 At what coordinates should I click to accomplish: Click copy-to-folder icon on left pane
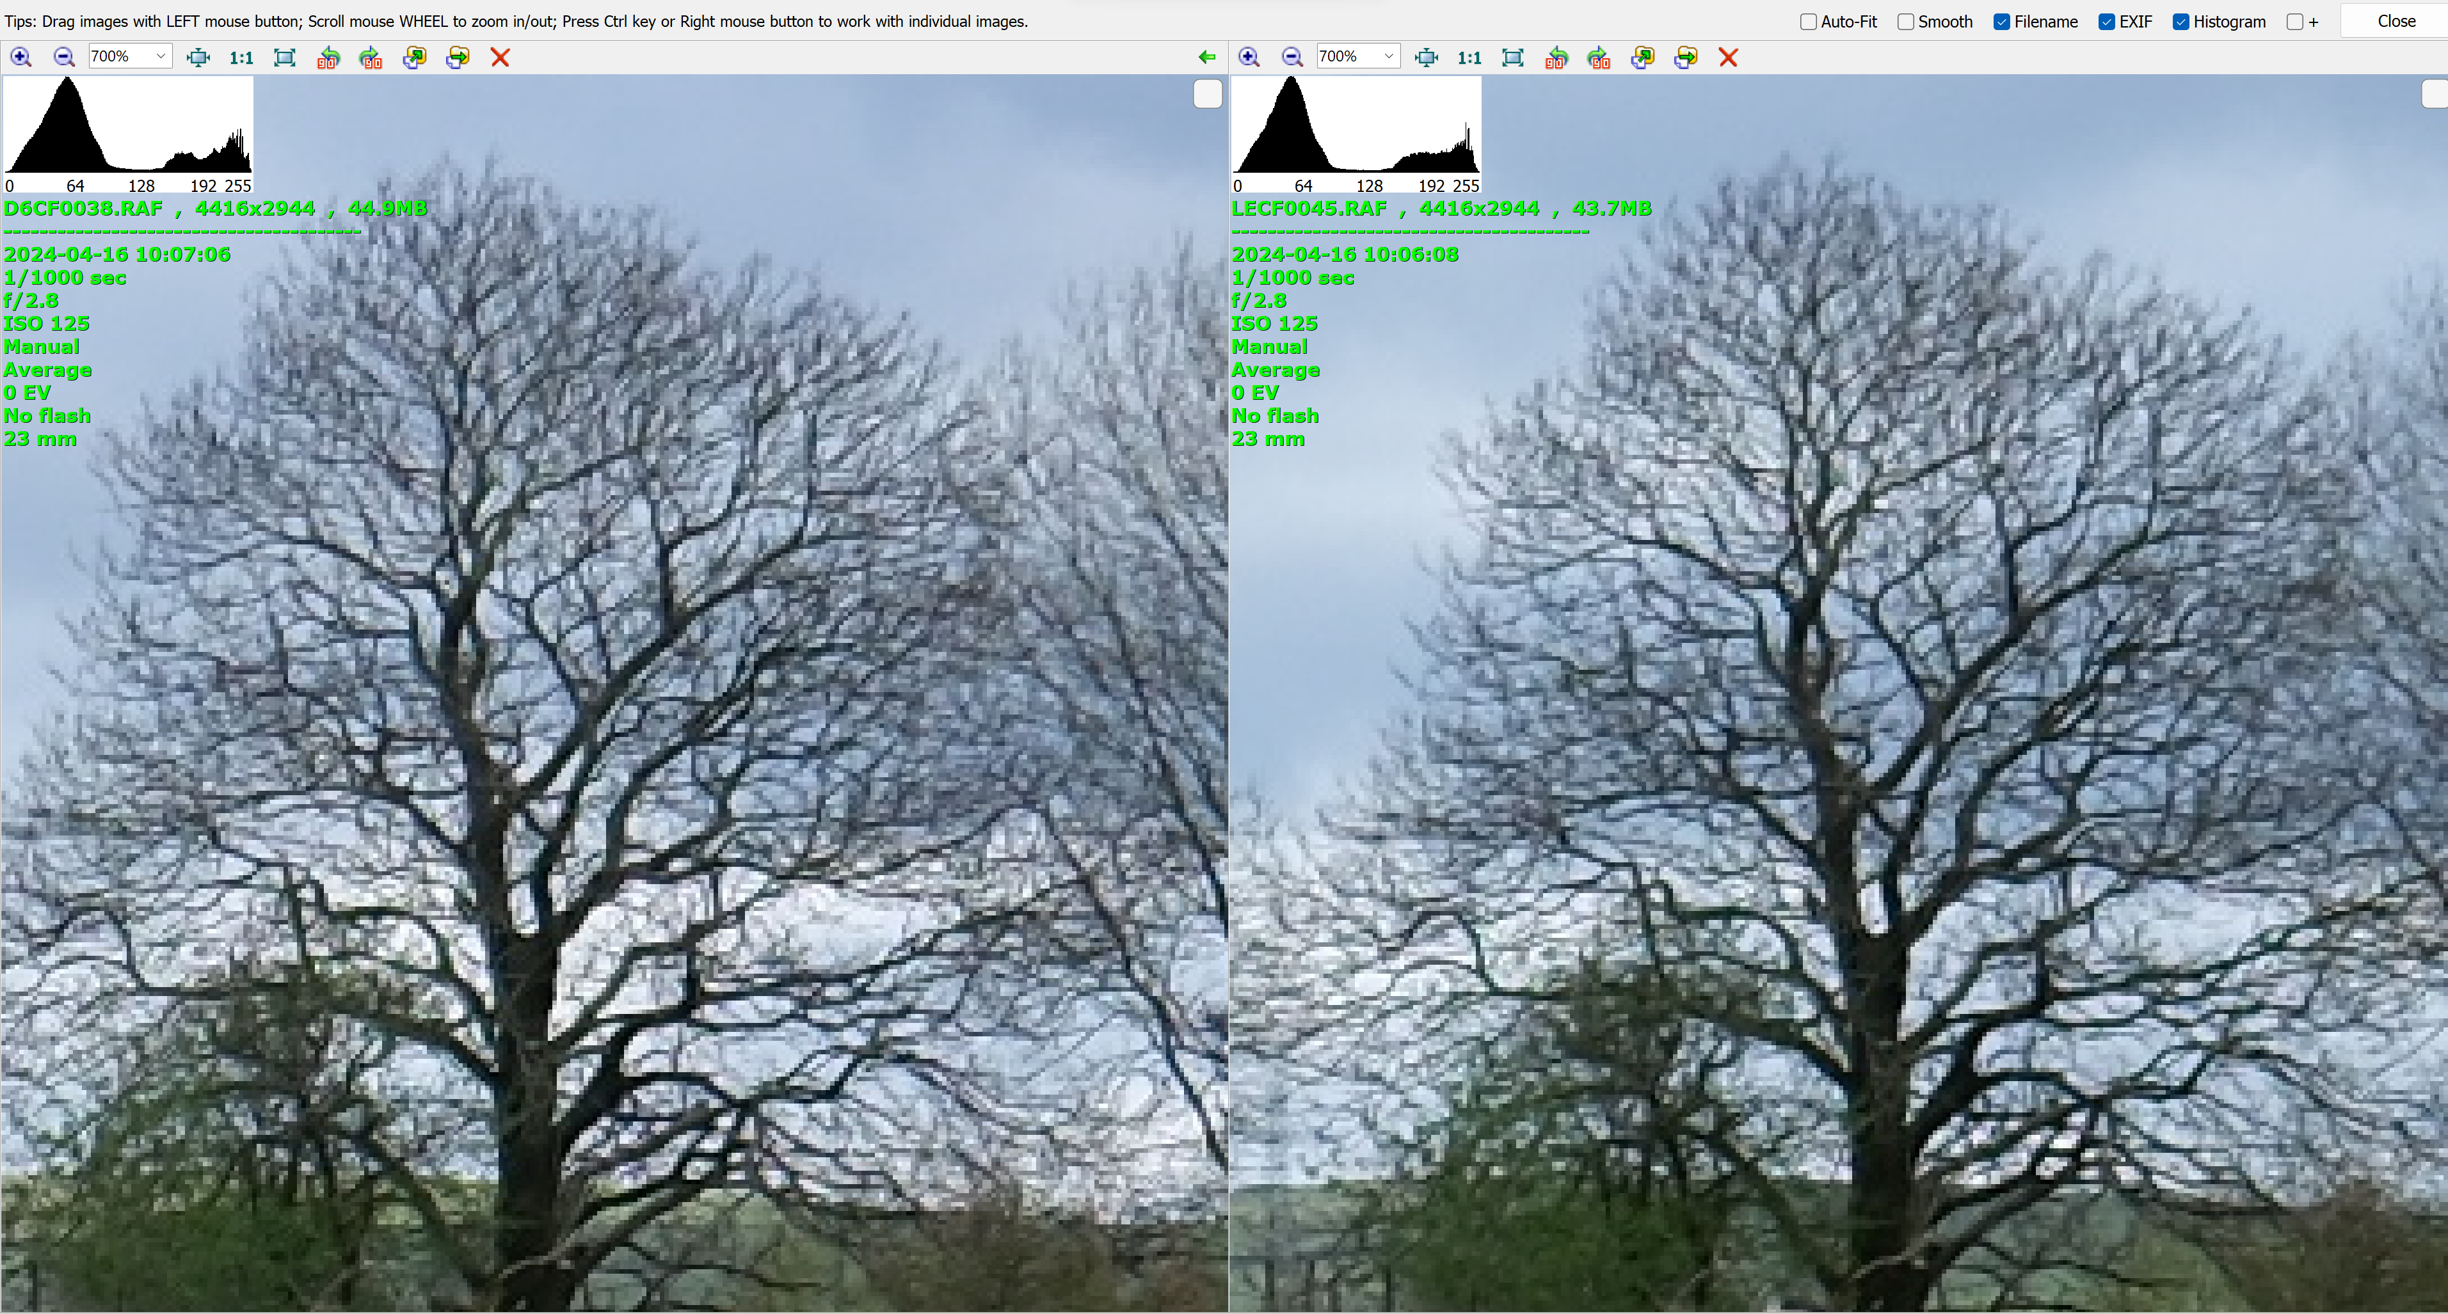pyautogui.click(x=414, y=57)
